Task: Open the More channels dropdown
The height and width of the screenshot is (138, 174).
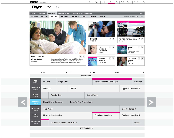Action: (102, 17)
